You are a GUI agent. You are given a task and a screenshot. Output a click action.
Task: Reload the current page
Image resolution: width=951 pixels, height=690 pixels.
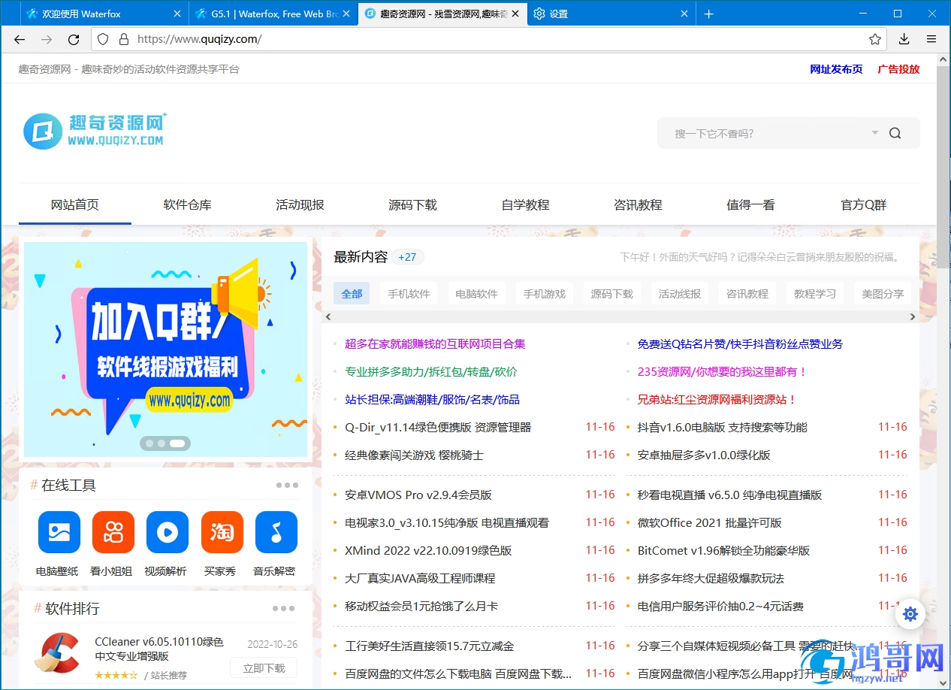click(x=74, y=39)
